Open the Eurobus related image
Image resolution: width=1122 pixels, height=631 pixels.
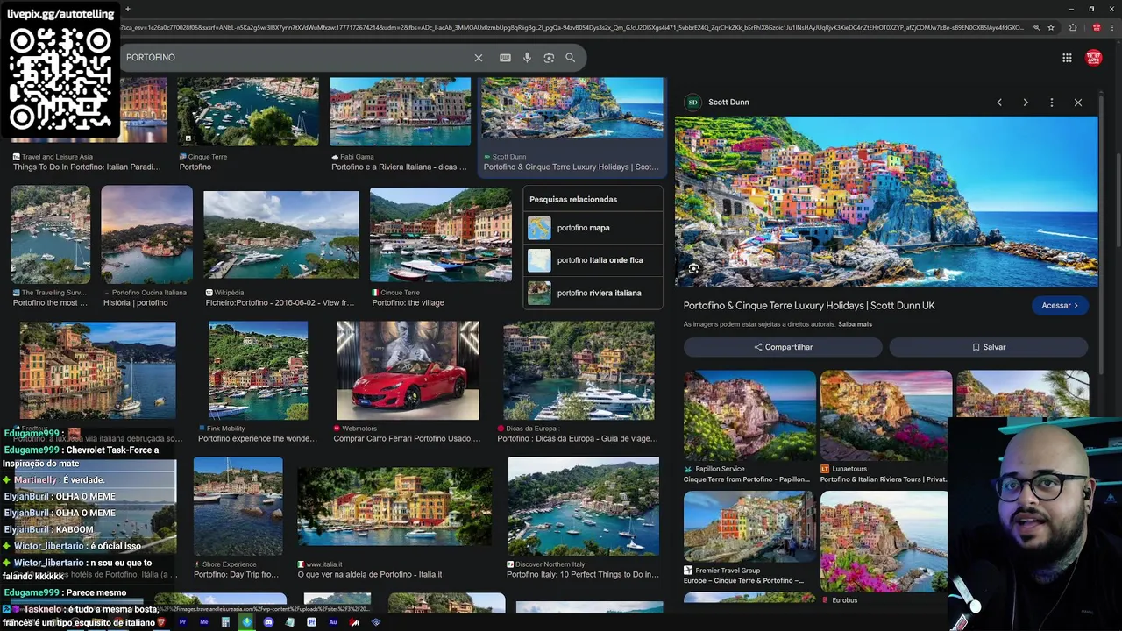click(x=884, y=541)
